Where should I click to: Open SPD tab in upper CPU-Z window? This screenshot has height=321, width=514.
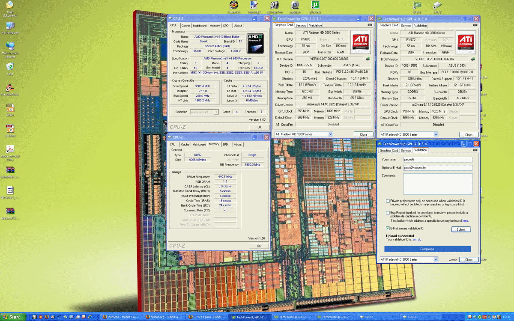226,26
